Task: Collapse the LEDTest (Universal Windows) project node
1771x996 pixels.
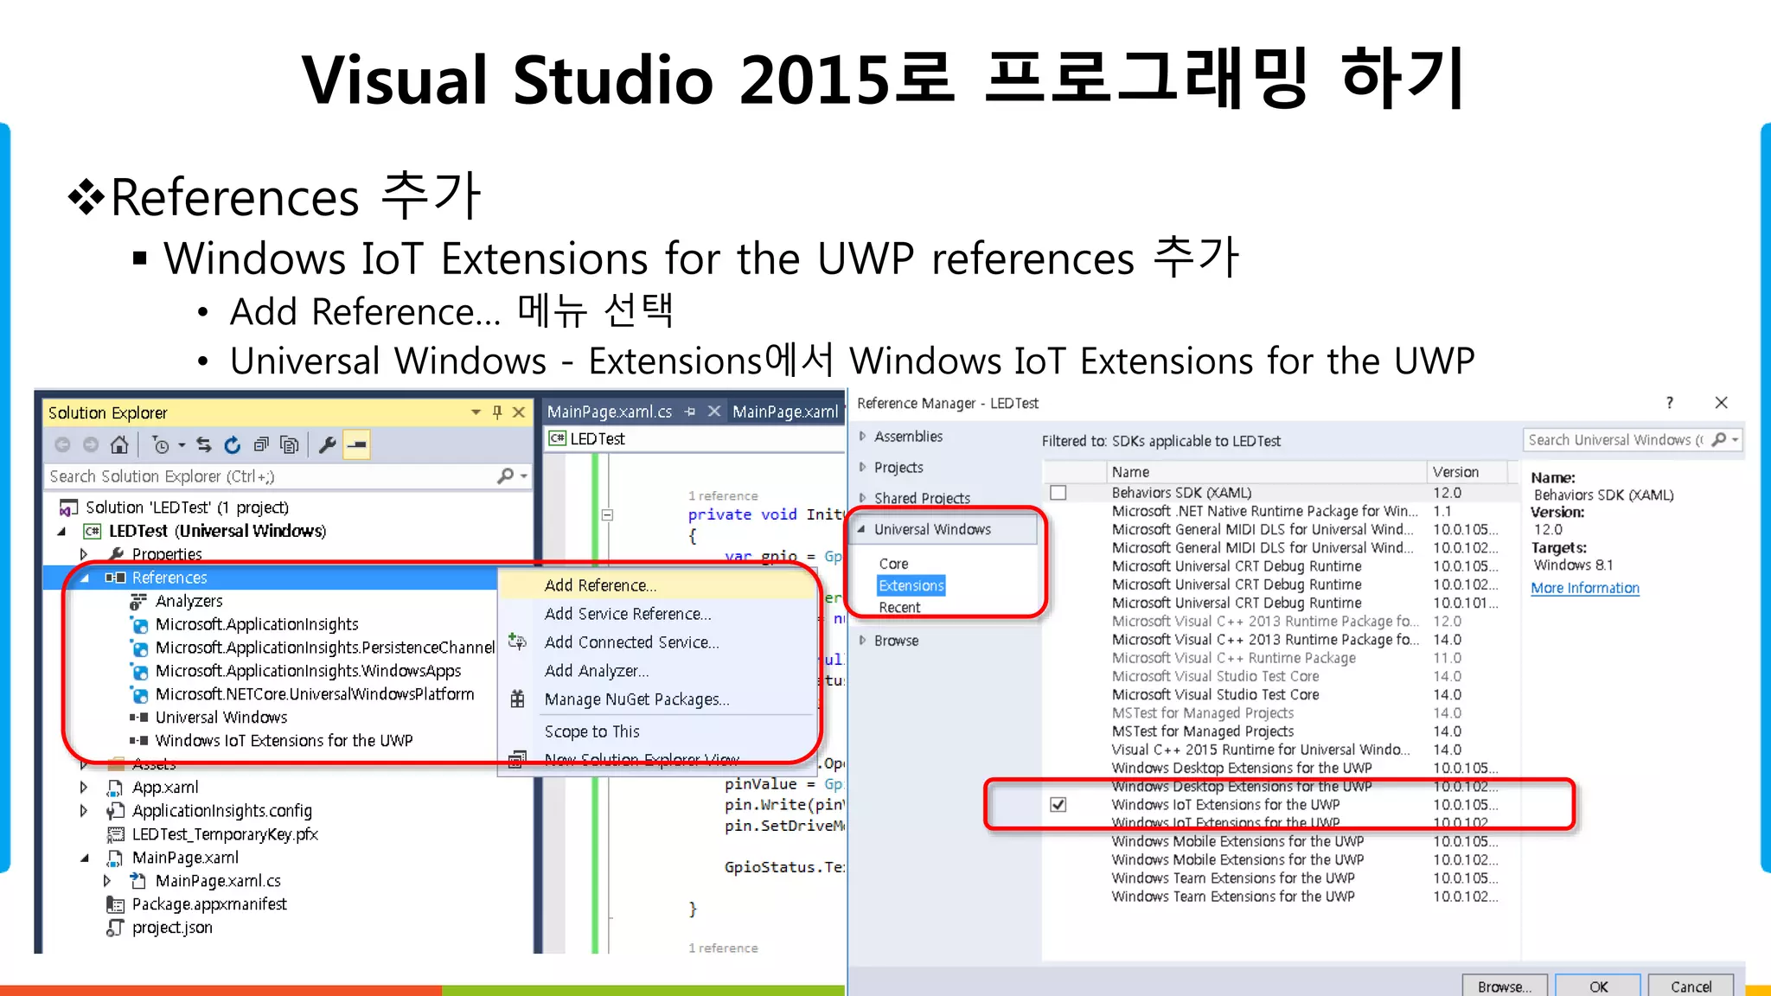Action: (61, 531)
